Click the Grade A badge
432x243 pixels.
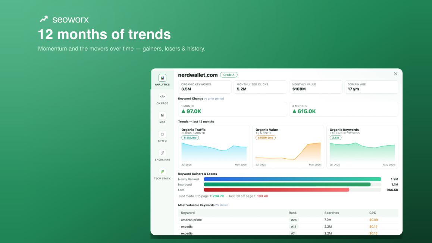tap(229, 75)
